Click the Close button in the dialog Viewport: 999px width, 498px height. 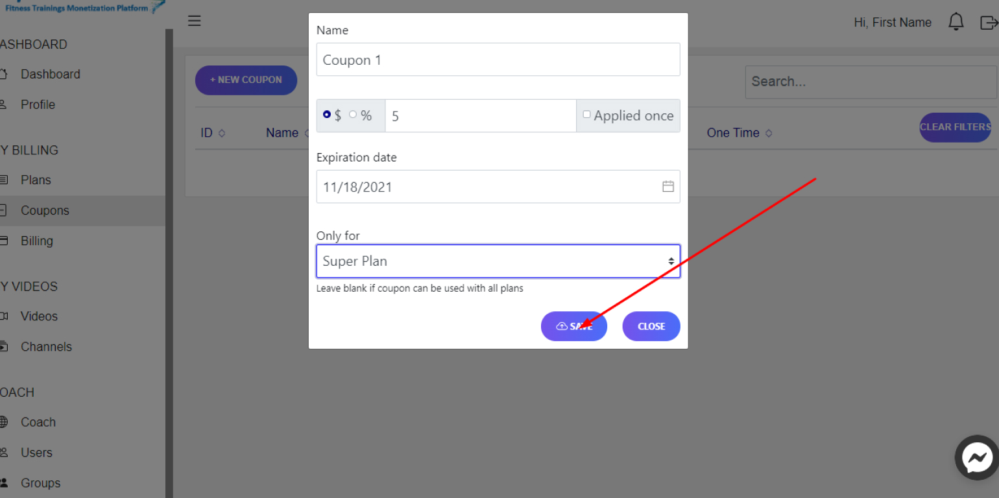pyautogui.click(x=651, y=326)
